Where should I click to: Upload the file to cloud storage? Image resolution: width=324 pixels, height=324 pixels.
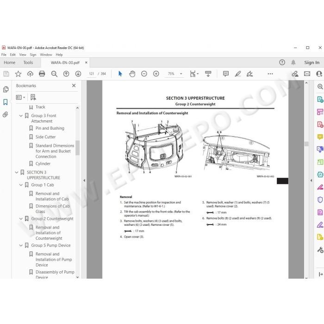click(30, 74)
